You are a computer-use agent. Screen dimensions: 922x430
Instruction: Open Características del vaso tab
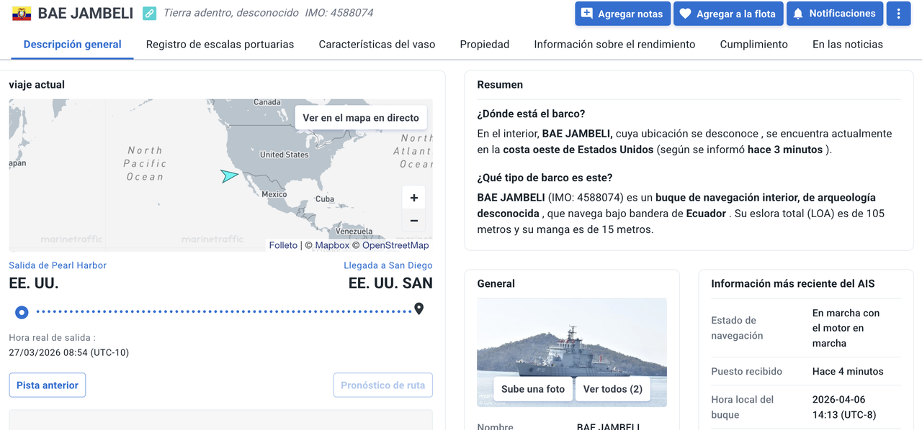point(377,44)
